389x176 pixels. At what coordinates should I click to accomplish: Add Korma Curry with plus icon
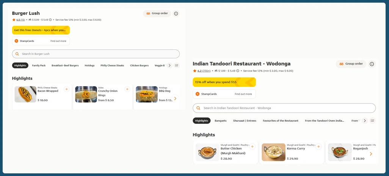318,147
